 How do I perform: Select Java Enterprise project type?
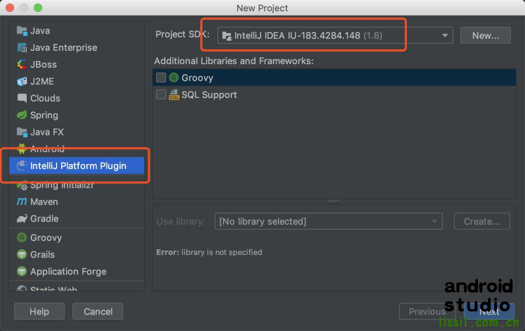click(x=77, y=48)
